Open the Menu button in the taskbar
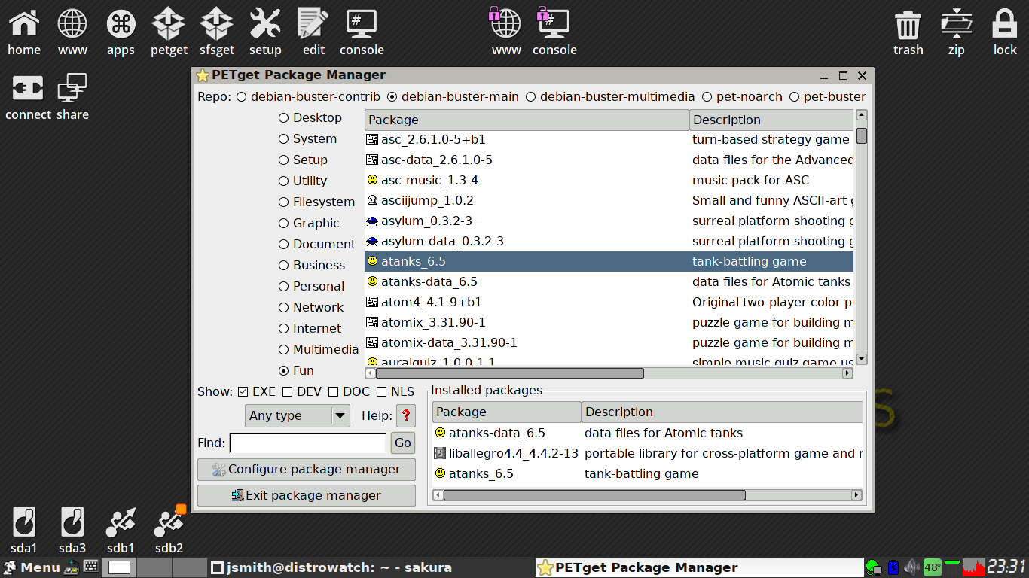 (32, 567)
